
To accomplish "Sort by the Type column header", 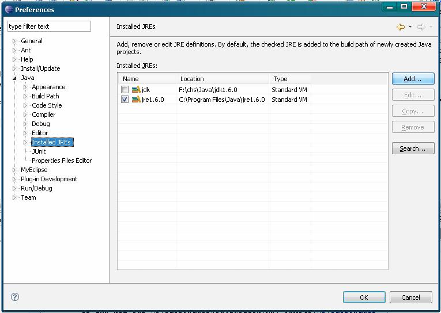I will coord(290,79).
